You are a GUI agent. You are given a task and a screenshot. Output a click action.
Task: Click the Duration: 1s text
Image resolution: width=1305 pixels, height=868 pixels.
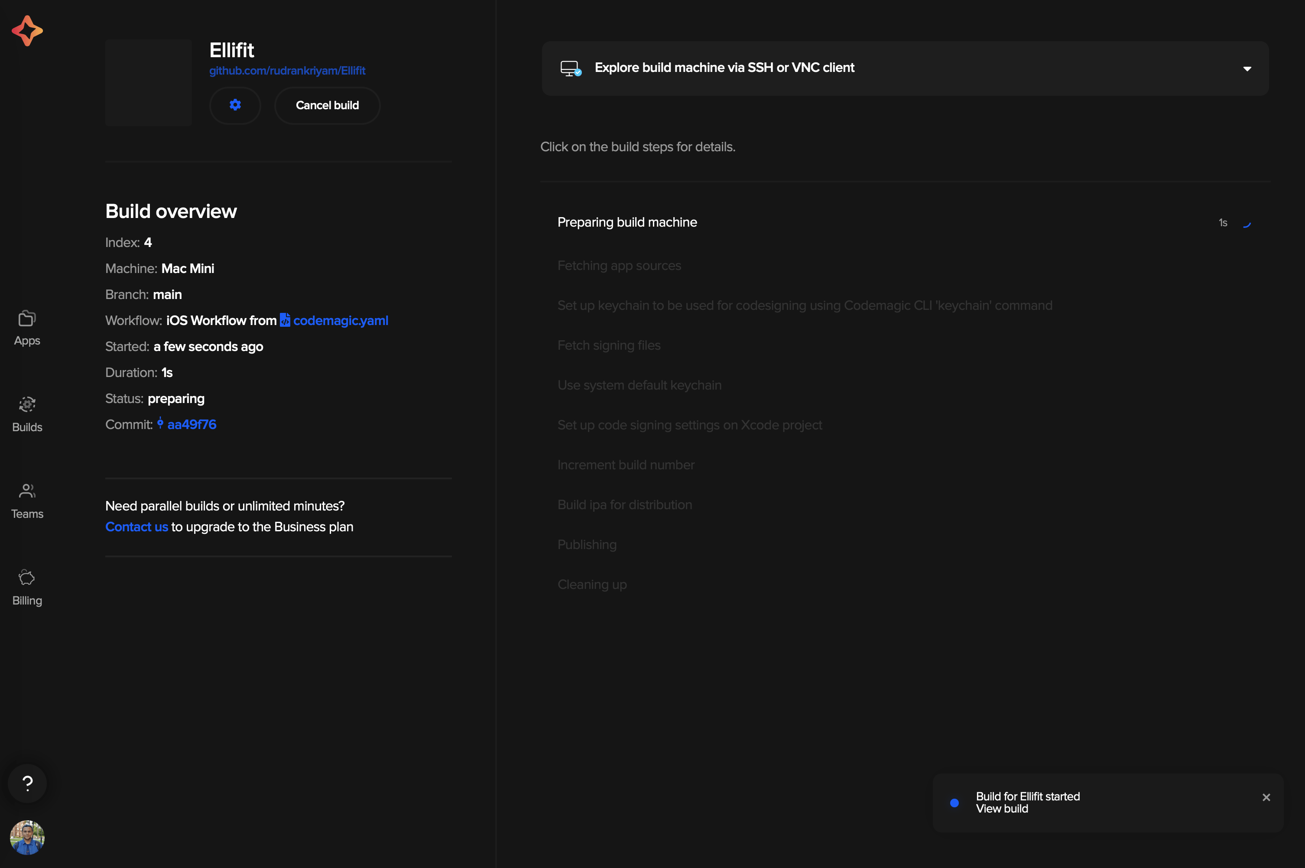point(139,373)
